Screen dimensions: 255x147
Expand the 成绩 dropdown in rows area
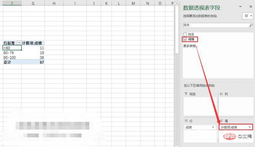(213, 127)
